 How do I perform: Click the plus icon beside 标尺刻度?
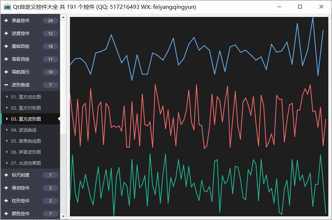click(6, 175)
